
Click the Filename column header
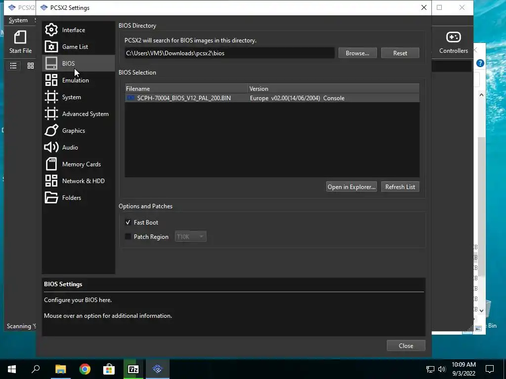186,89
